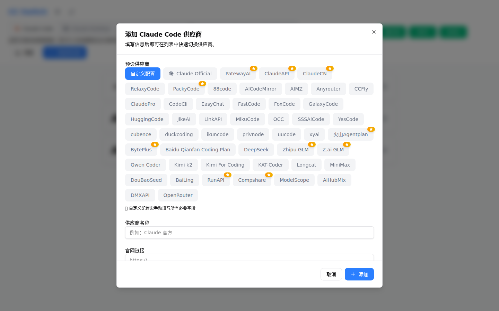Select Baidu Qianfan Coding Plan

[198, 150]
